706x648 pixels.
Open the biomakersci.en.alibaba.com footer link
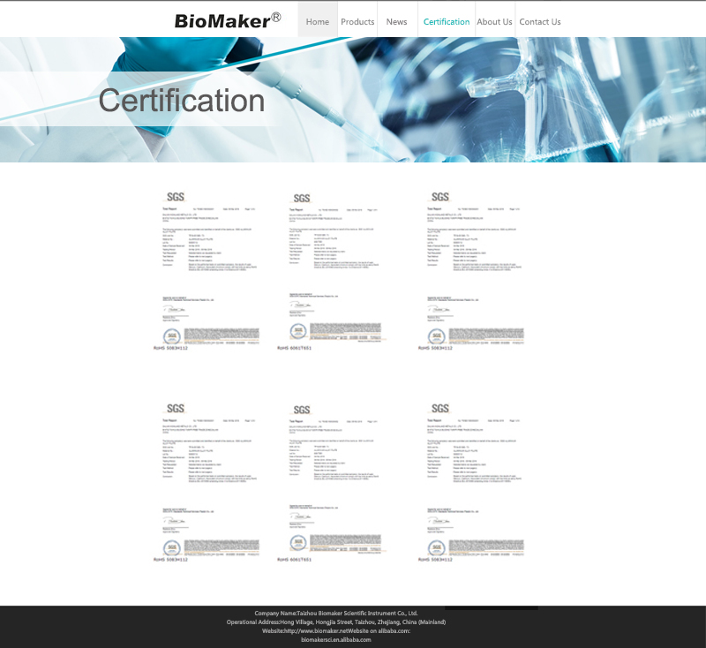point(336,640)
